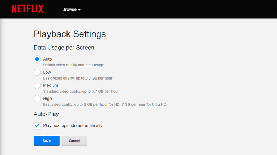The width and height of the screenshot is (277, 155).
Task: Click the Medium option label
Action: (51, 85)
